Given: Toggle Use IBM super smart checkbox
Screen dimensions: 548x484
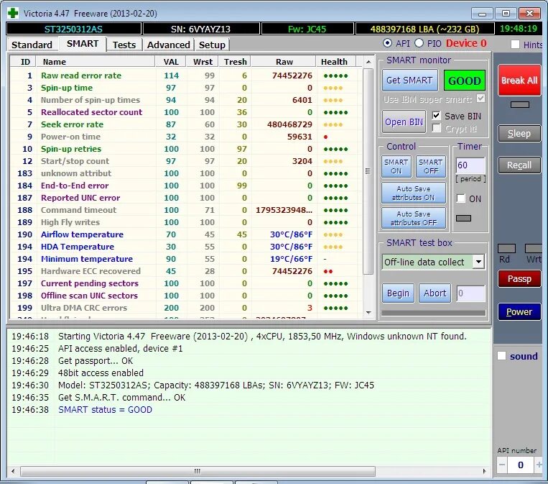Looking at the screenshot, I should tap(481, 99).
